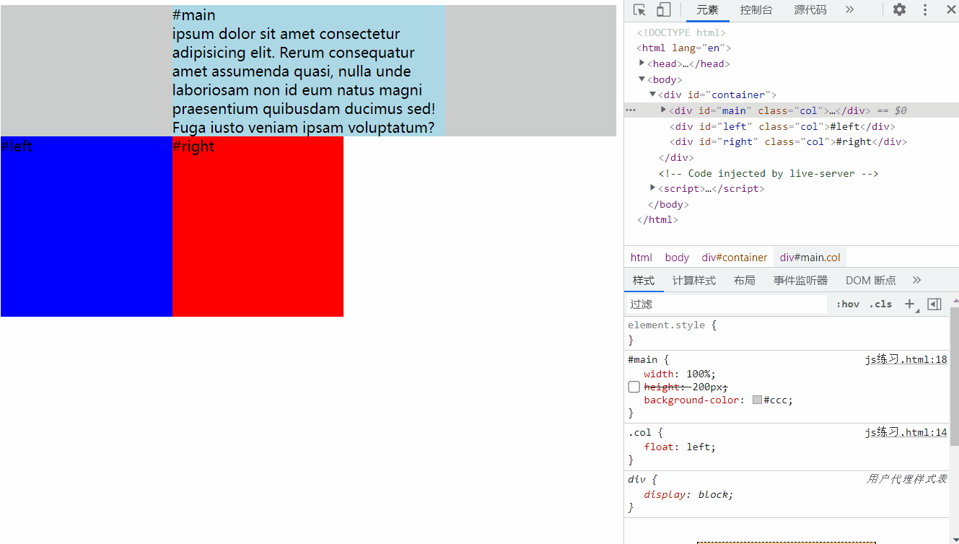Open the js练习.html:18 source link
This screenshot has height=544, width=959.
pos(906,359)
